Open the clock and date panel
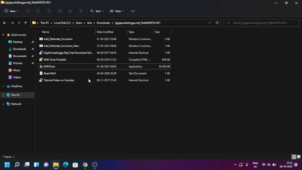Screen dimensions: 302x170 (x=286, y=165)
